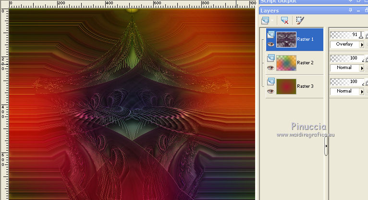Open the New Layer icon's dropdown arrow
The height and width of the screenshot is (200, 368).
pos(272,21)
